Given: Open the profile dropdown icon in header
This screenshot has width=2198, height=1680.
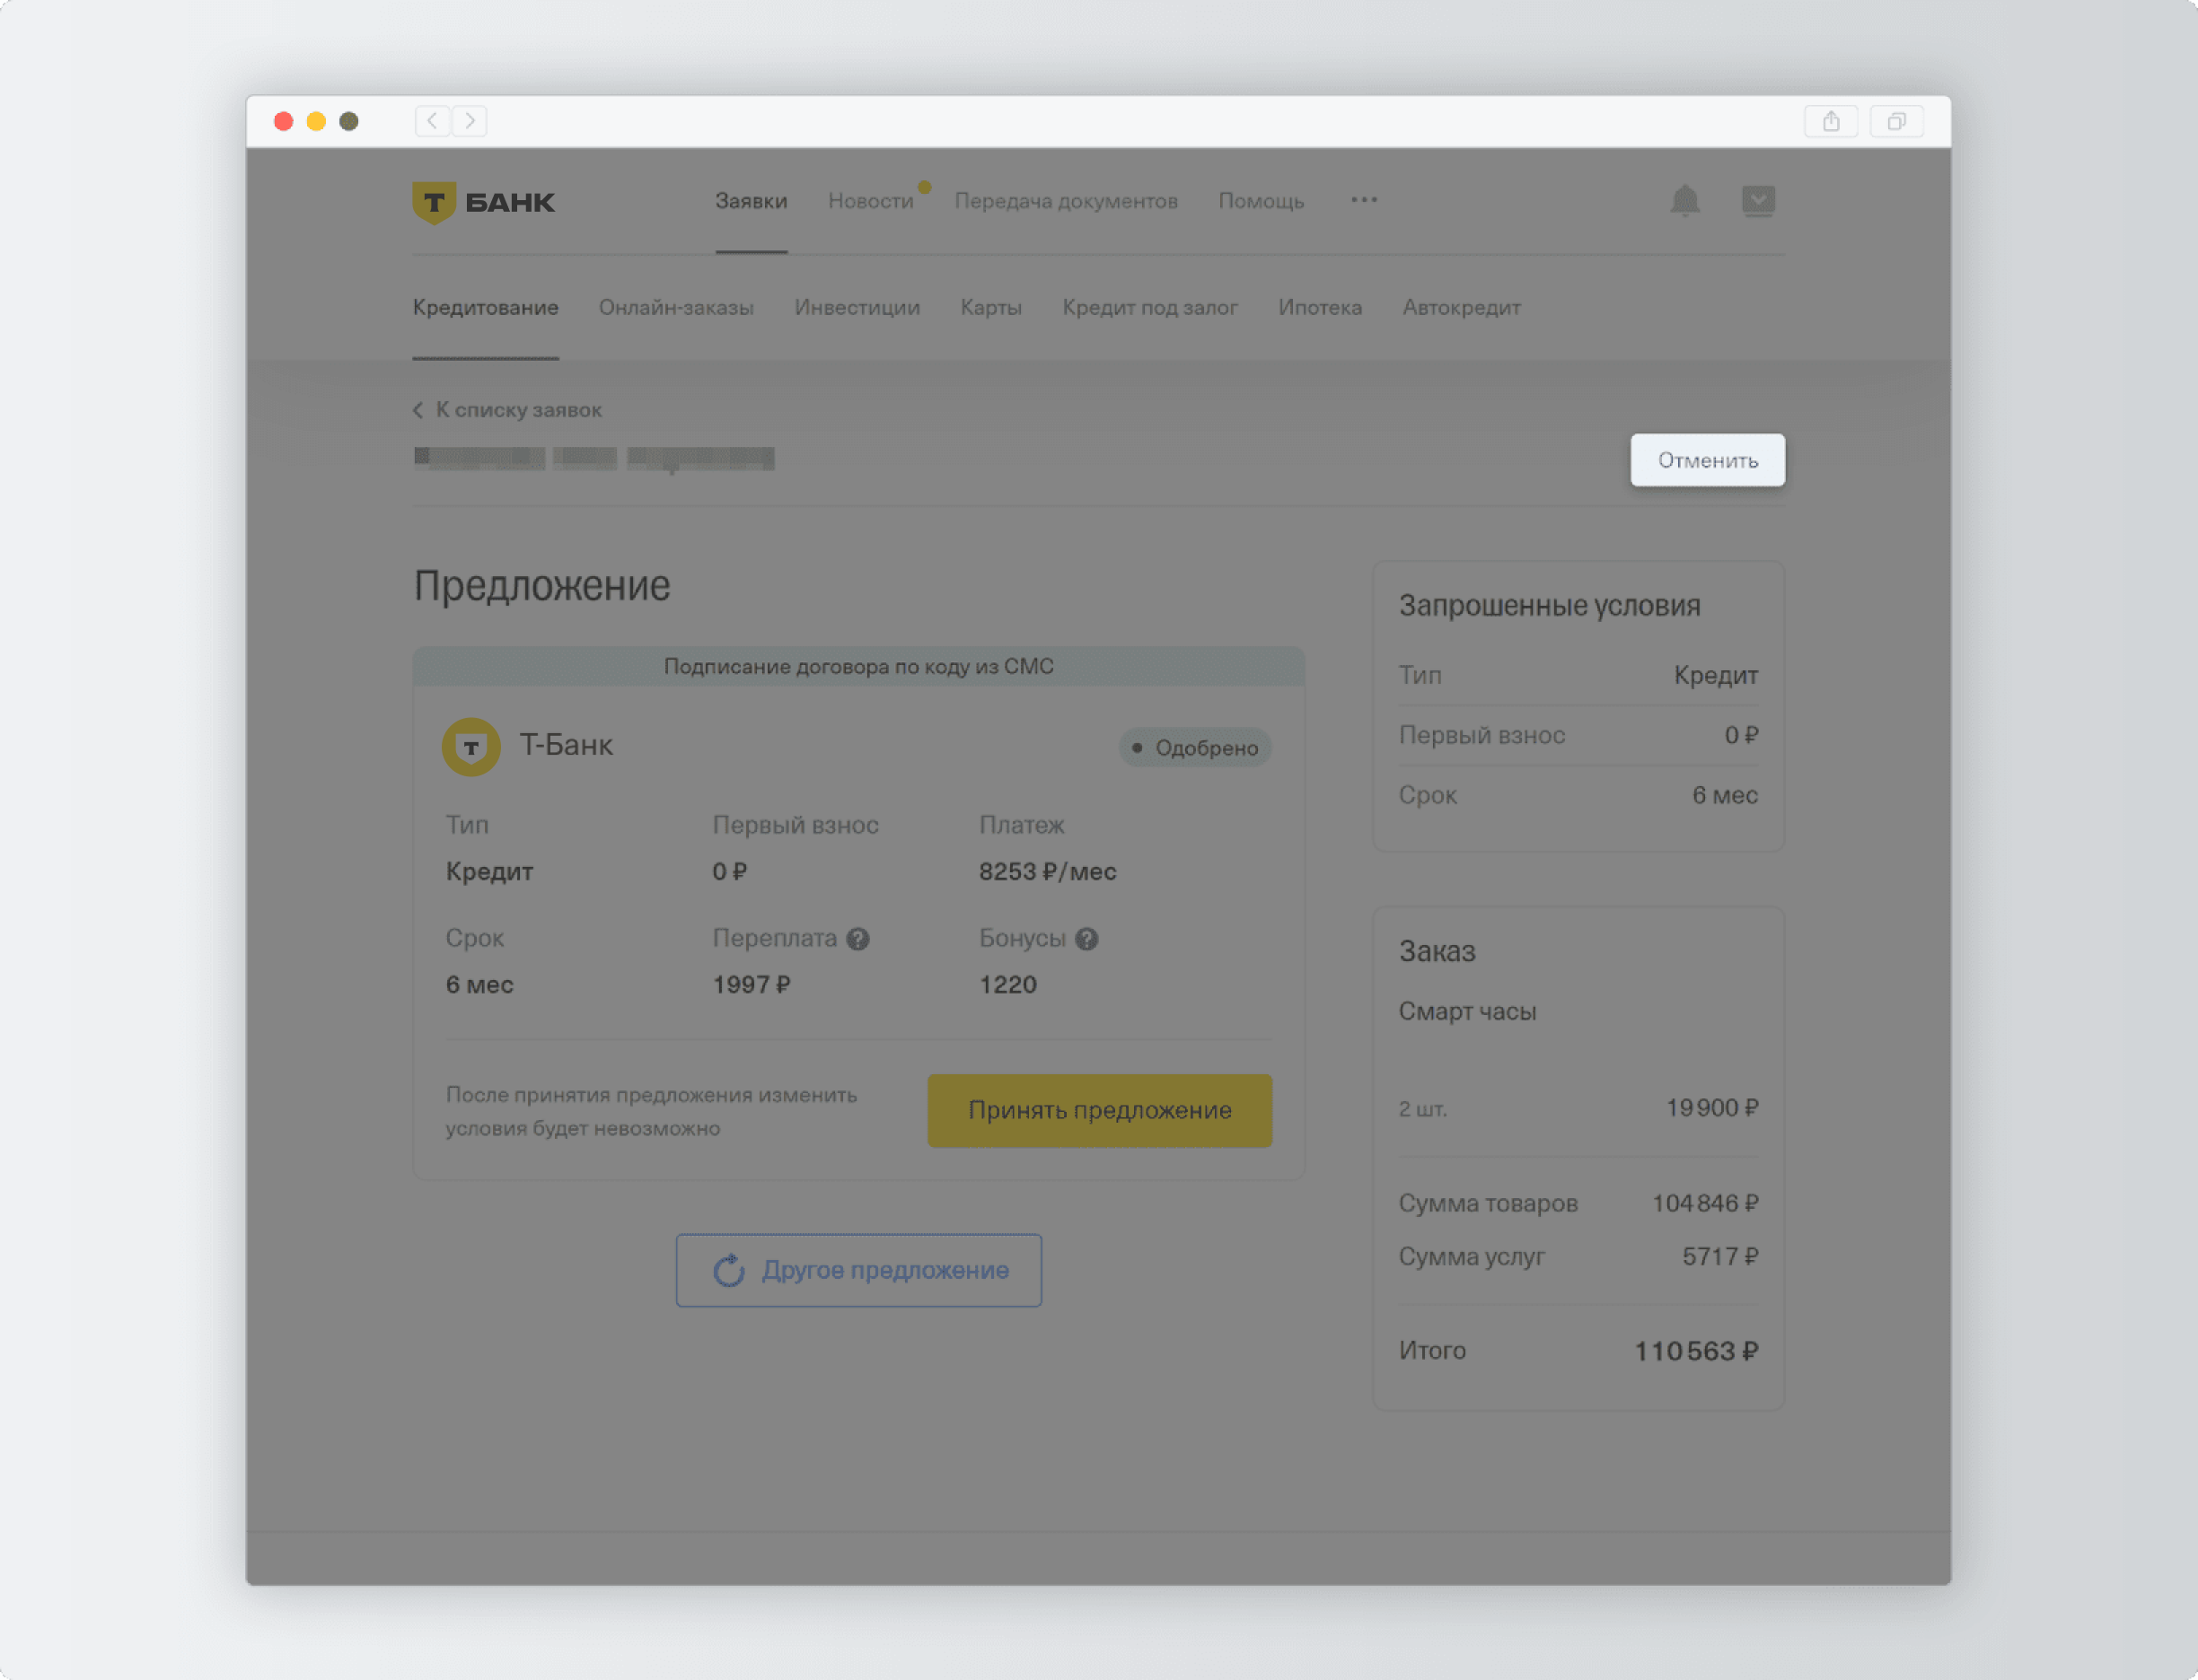Looking at the screenshot, I should [1758, 201].
